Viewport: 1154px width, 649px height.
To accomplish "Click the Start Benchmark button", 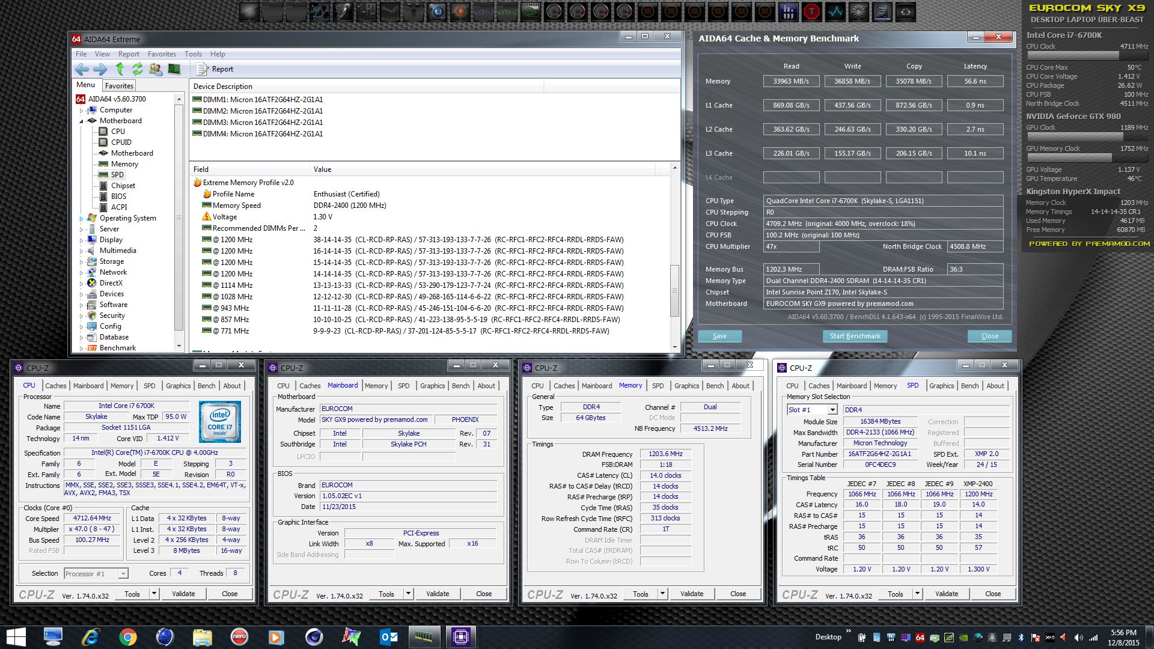I will (855, 337).
